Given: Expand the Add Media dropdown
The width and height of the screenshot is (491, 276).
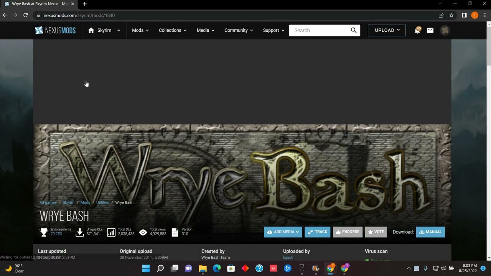Looking at the screenshot, I should [x=283, y=232].
